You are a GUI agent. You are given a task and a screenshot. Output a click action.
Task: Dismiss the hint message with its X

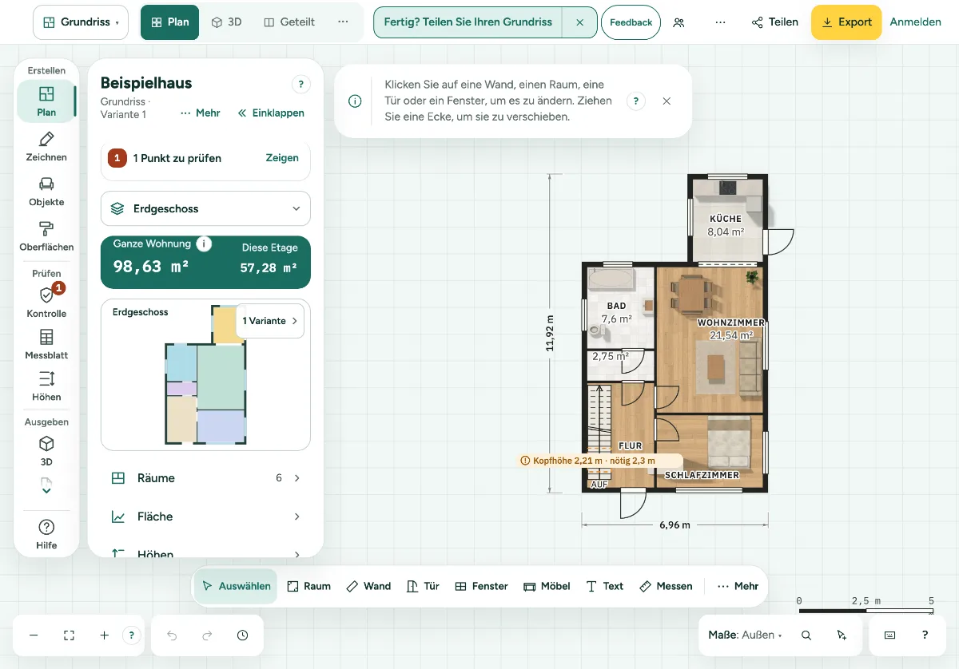click(x=667, y=101)
